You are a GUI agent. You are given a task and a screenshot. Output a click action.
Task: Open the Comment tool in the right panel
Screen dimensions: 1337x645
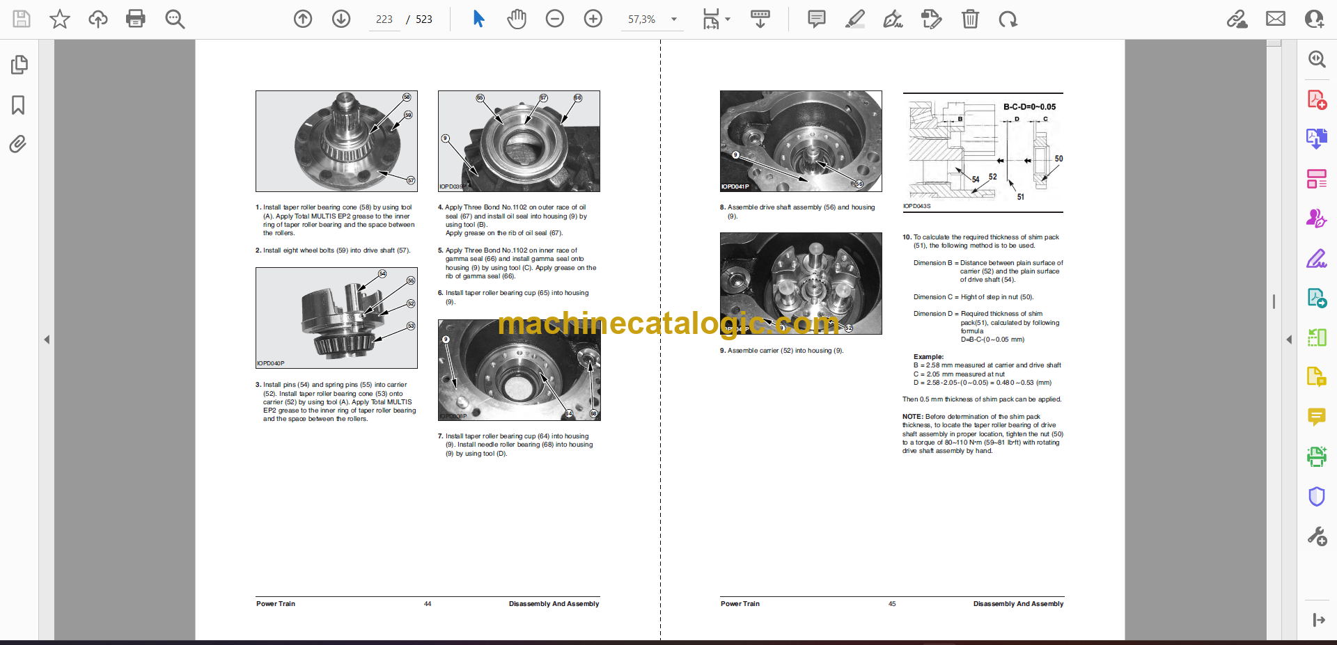pos(1317,417)
